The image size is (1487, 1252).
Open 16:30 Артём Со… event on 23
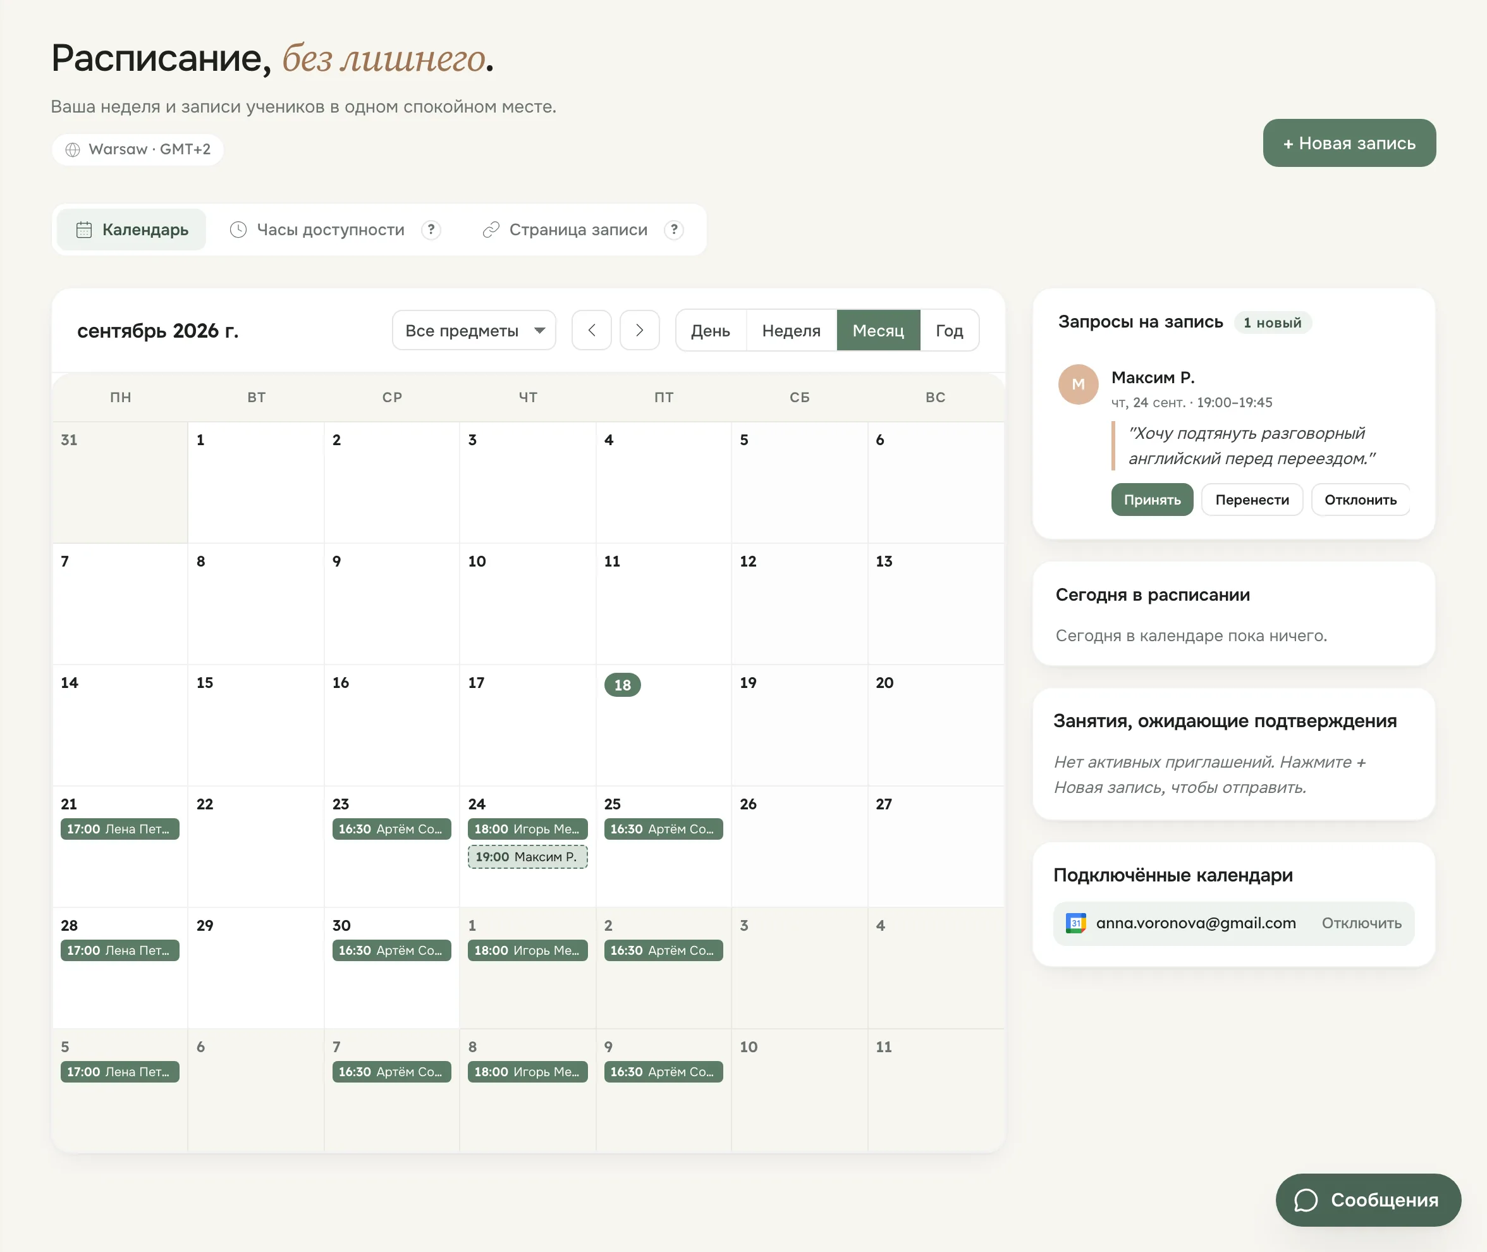(391, 829)
